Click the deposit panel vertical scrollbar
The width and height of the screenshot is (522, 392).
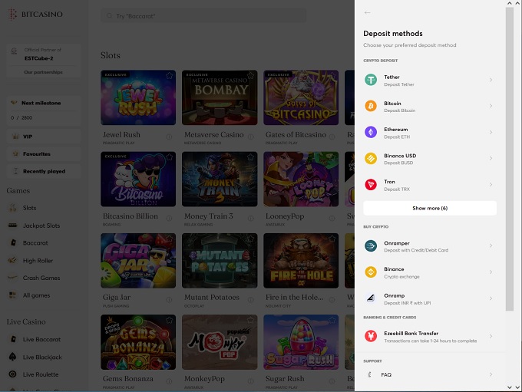tap(510, 159)
